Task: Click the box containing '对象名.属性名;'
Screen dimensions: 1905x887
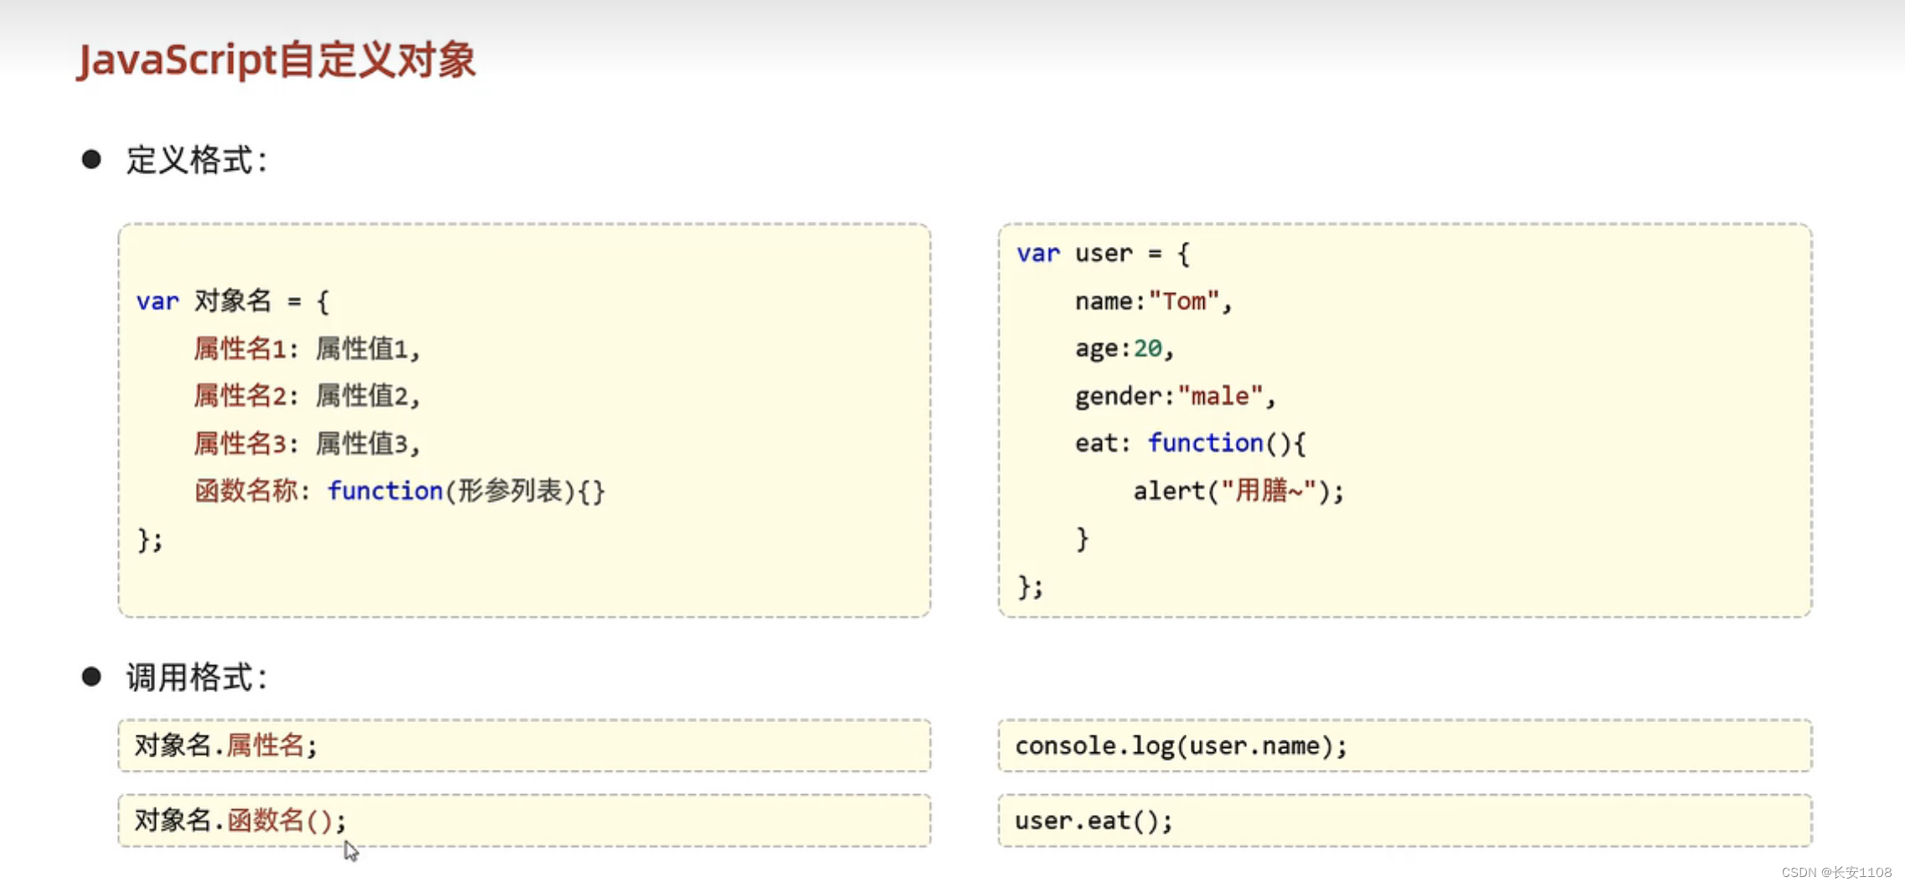Action: (x=524, y=745)
